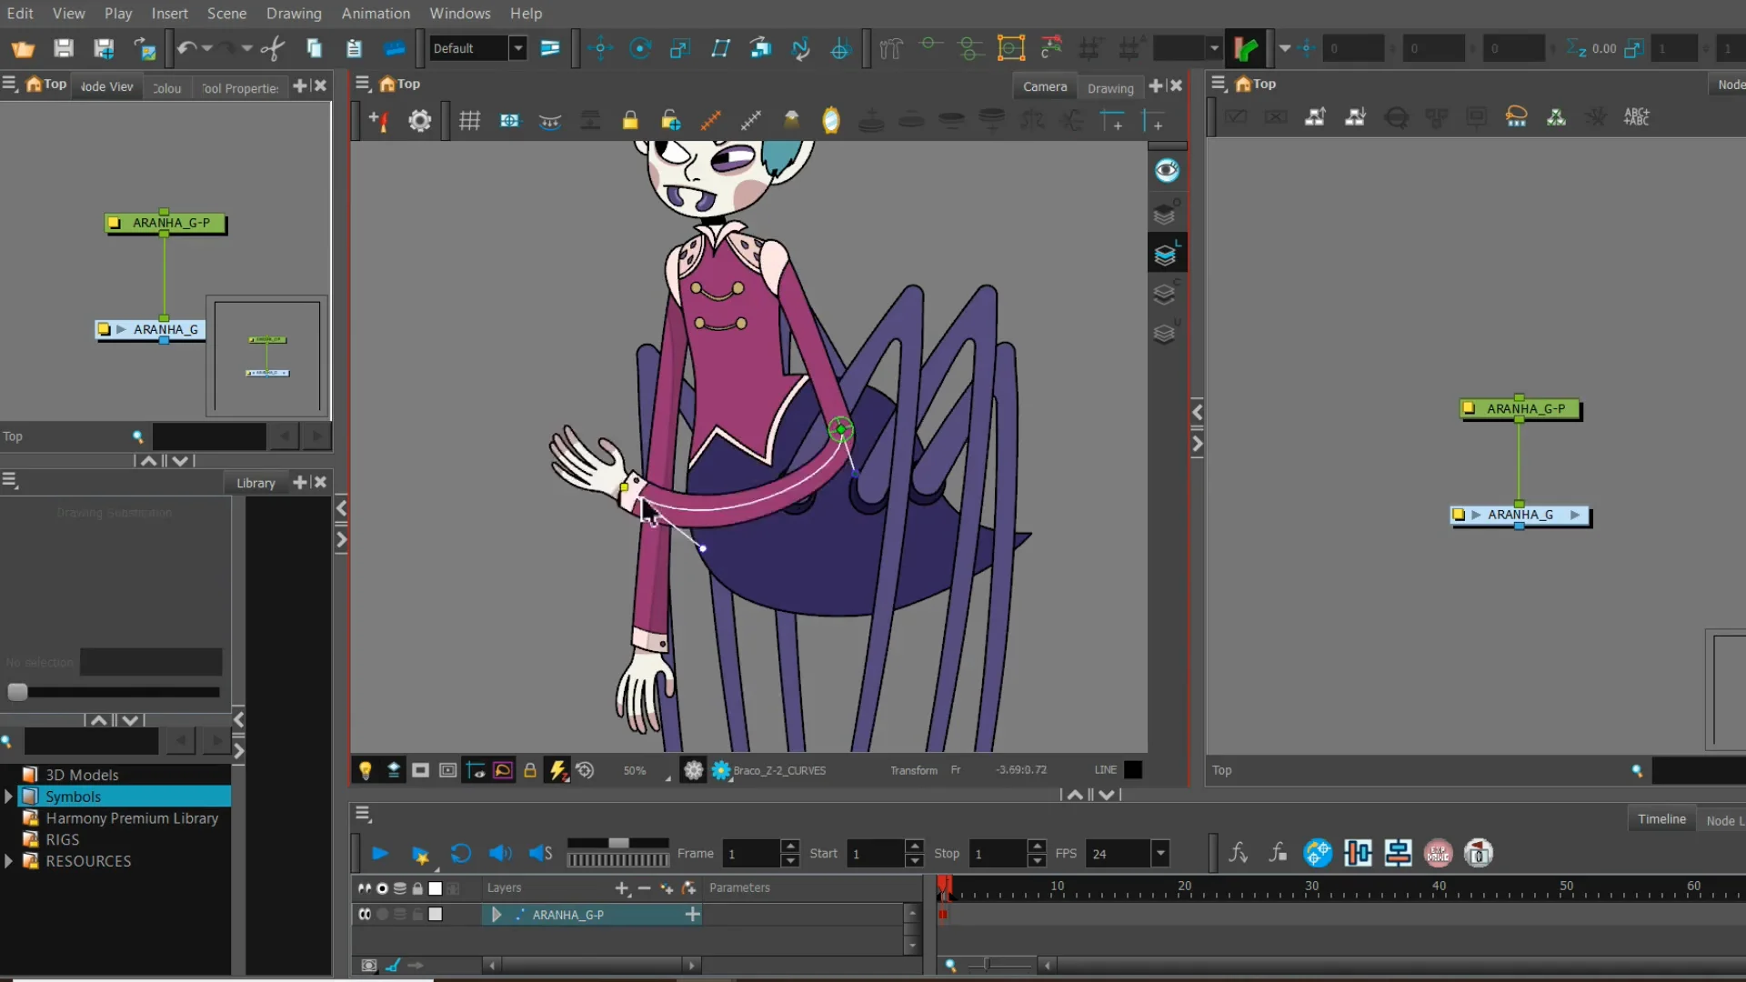Click the Frame number input field
Screen dimensions: 1746x982
pos(751,854)
